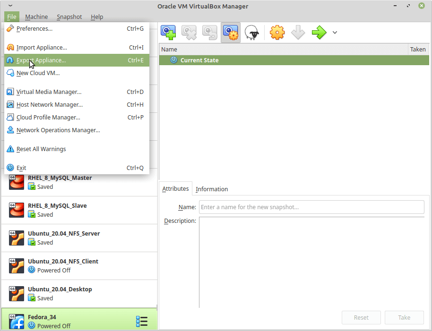Toggle the snapshot Properties toolbar icon
Image resolution: width=432 pixels, height=331 pixels.
click(231, 33)
